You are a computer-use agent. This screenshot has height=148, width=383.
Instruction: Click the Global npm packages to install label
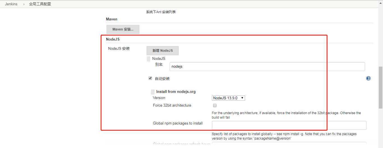[x=178, y=123]
